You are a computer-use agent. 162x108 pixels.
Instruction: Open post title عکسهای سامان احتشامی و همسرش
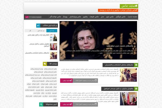(119, 65)
